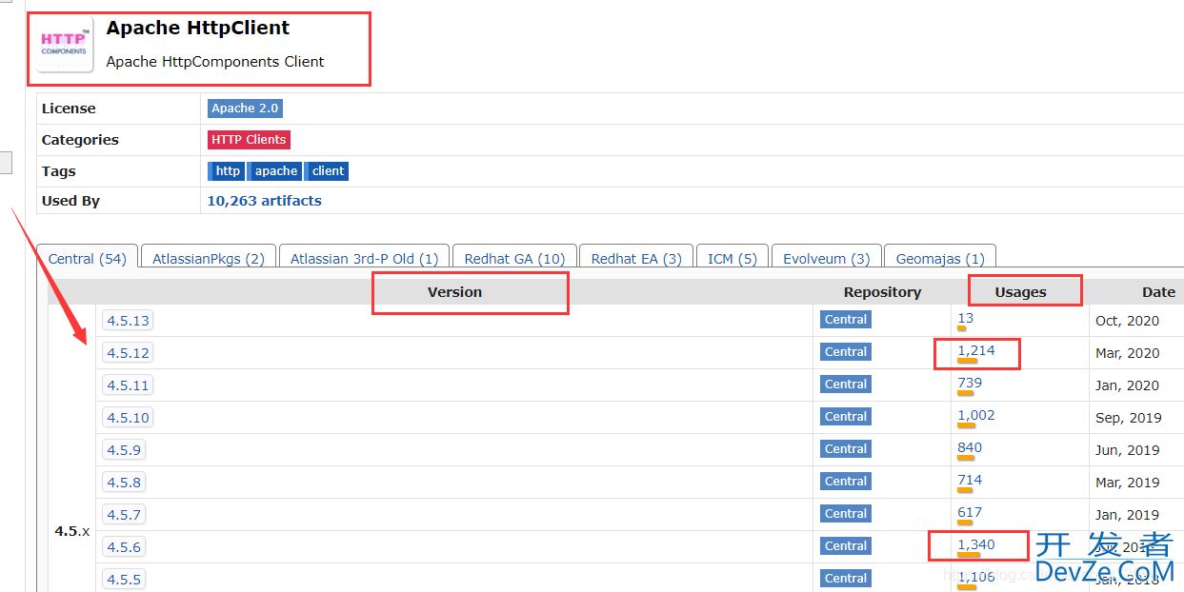The width and height of the screenshot is (1184, 592).
Task: Open the 1,340 usages link
Action: pos(976,545)
